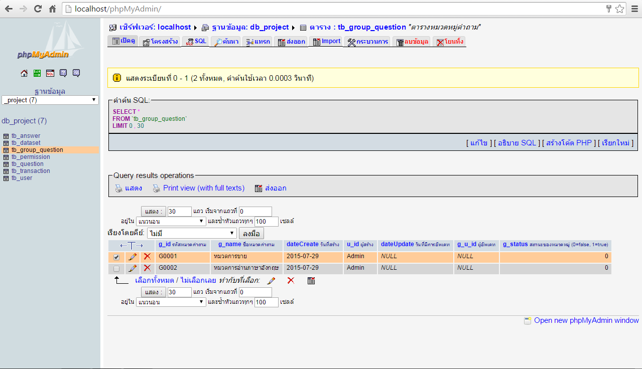Click the green log out icon
Image resolution: width=642 pixels, height=369 pixels.
[37, 73]
